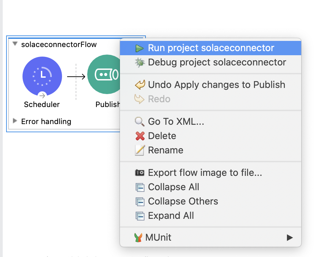Screen dimensions: 336x257
Task: Click the solaceconnectorFlow title label
Action: click(59, 45)
